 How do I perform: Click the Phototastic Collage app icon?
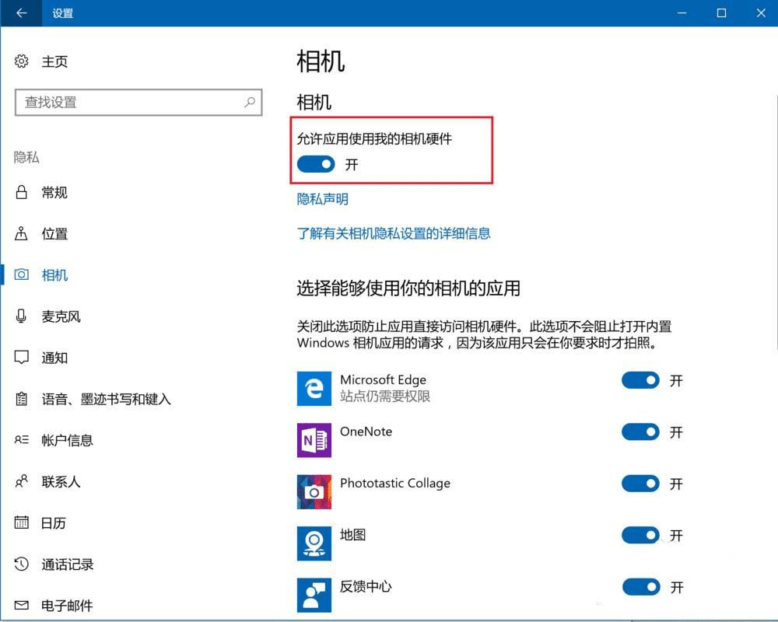(x=314, y=491)
